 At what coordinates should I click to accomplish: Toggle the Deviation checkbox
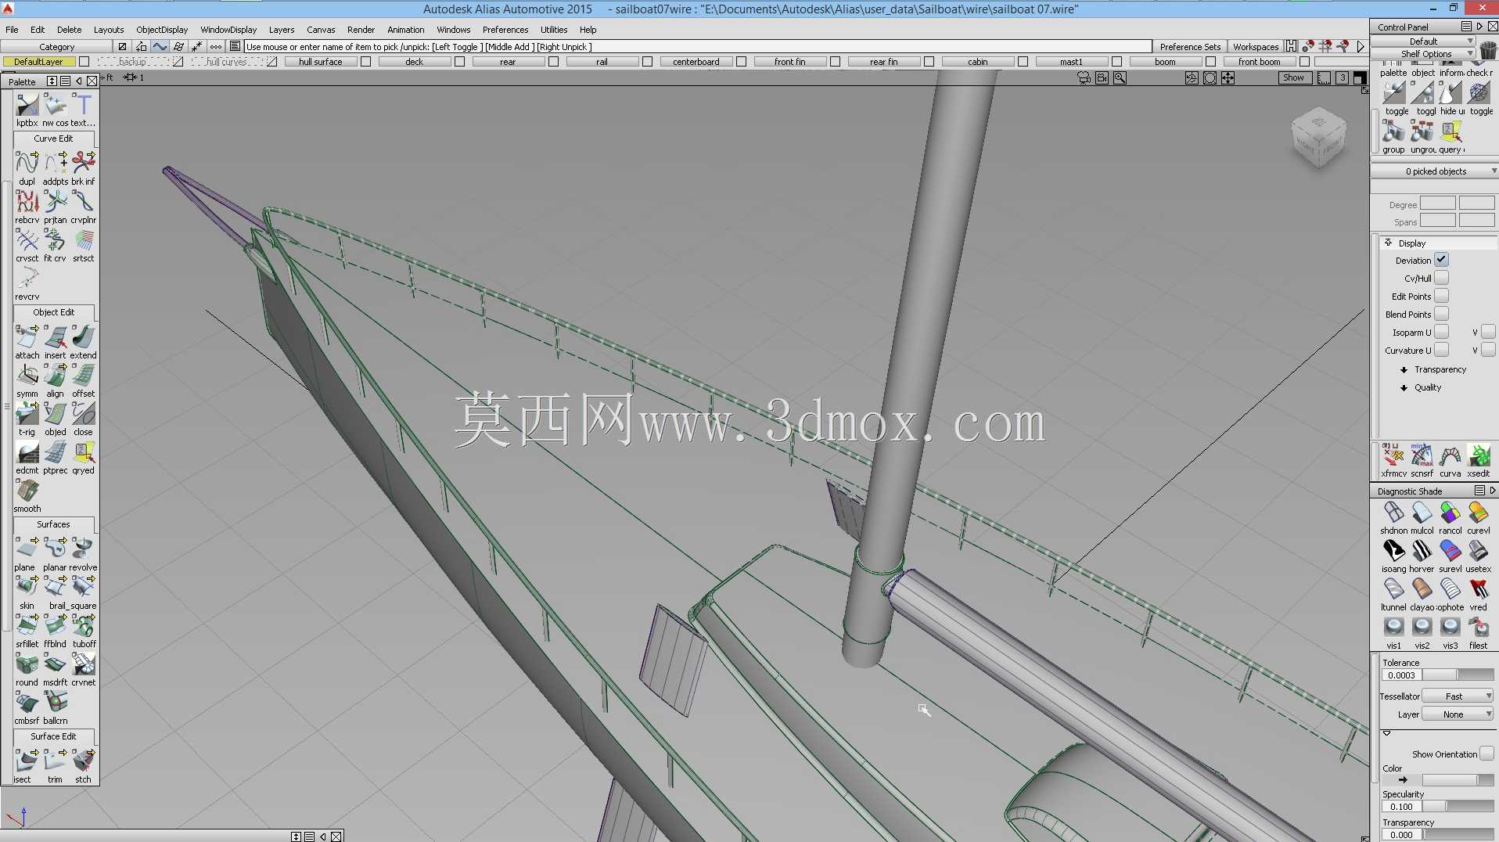[1441, 260]
